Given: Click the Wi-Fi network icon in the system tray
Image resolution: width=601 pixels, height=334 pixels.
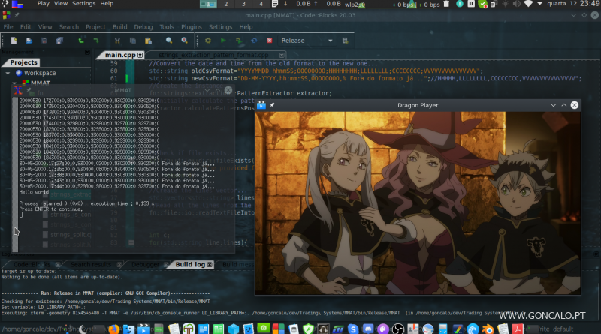Looking at the screenshot, I should 529,4.
